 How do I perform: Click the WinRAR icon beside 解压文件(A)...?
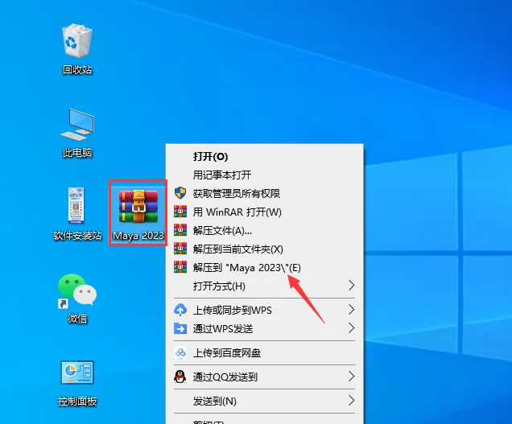[180, 230]
